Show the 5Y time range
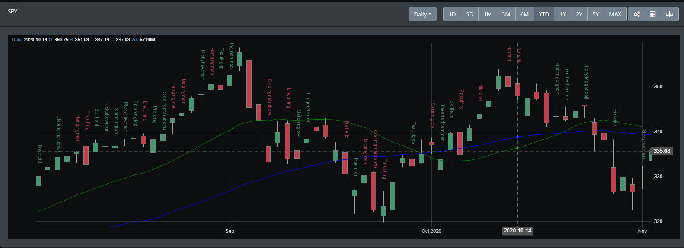The width and height of the screenshot is (684, 248). pos(595,14)
